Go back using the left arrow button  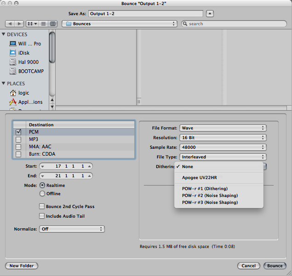click(10, 23)
